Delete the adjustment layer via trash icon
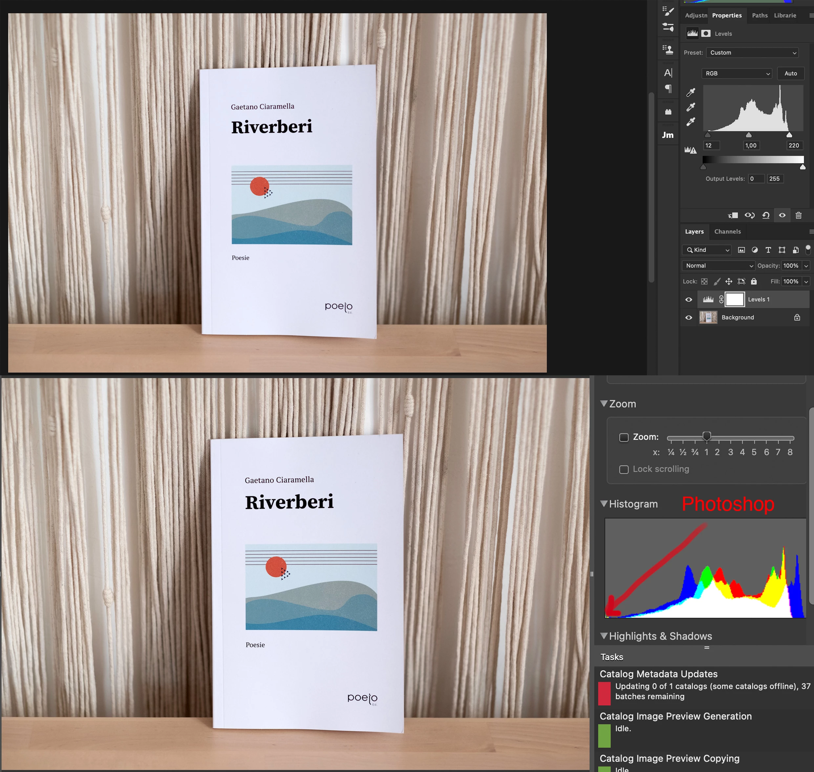 pyautogui.click(x=798, y=215)
